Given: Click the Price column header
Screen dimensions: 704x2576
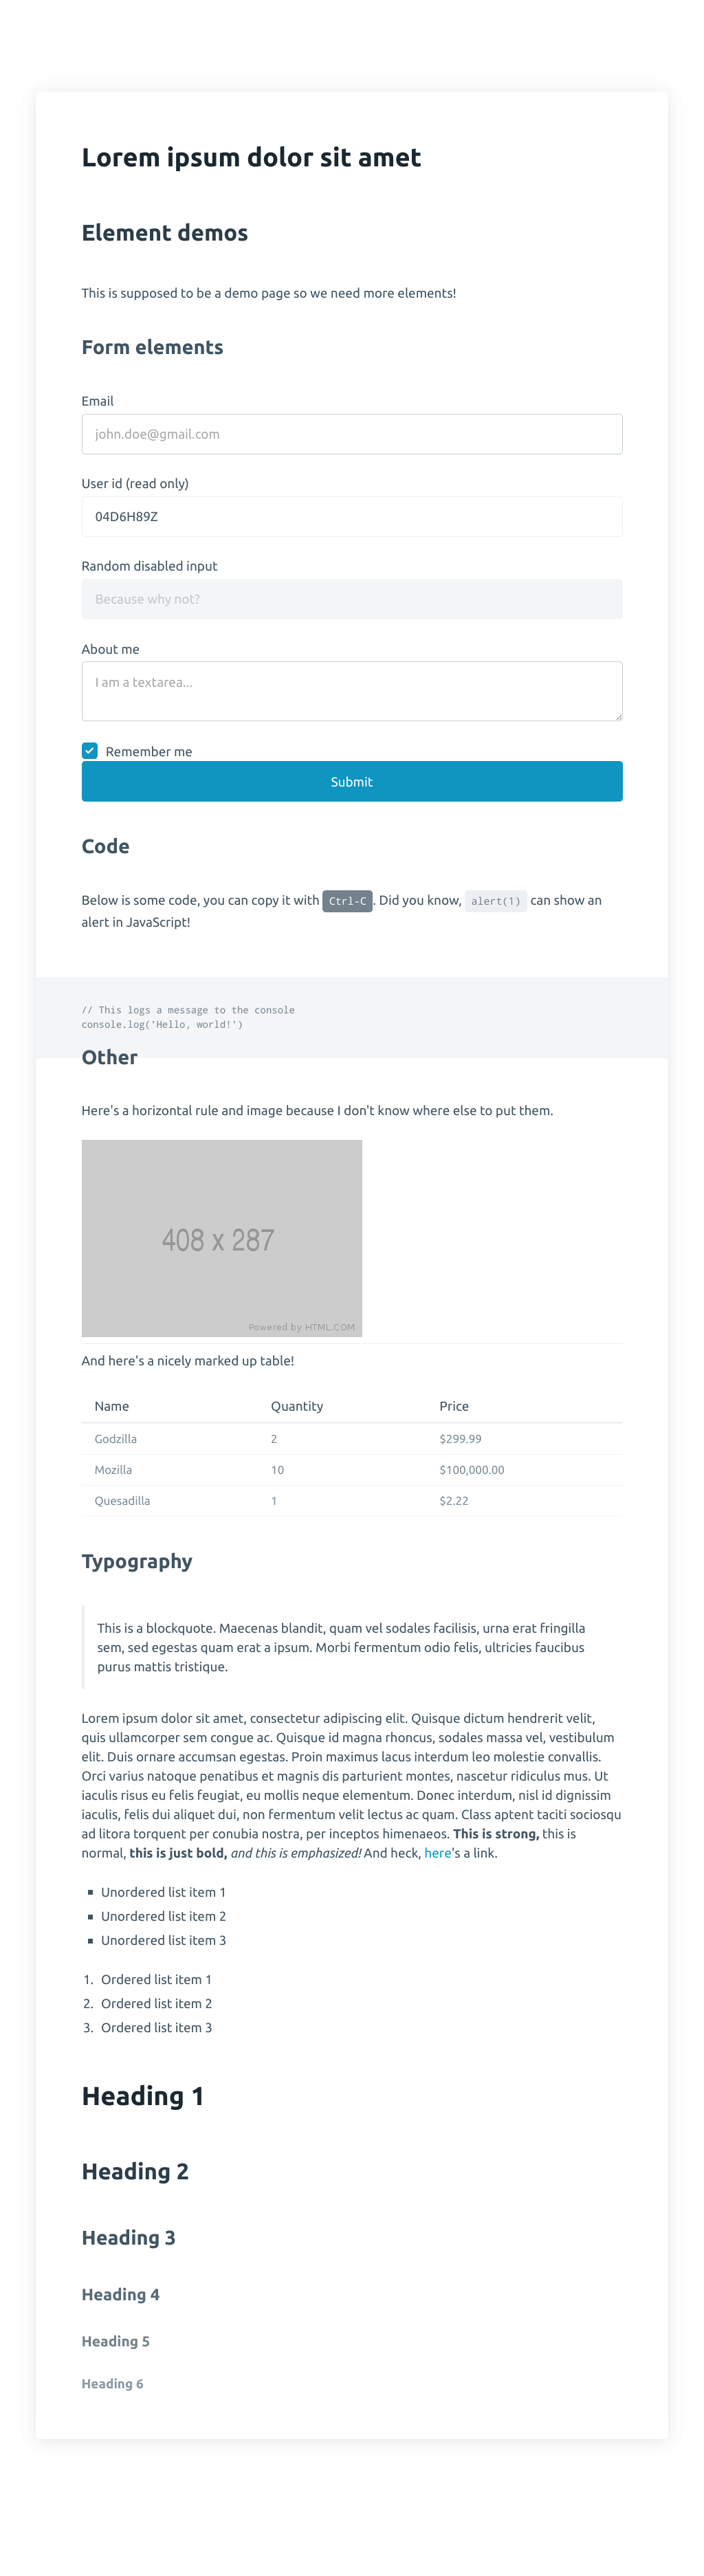Looking at the screenshot, I should click(x=454, y=1406).
